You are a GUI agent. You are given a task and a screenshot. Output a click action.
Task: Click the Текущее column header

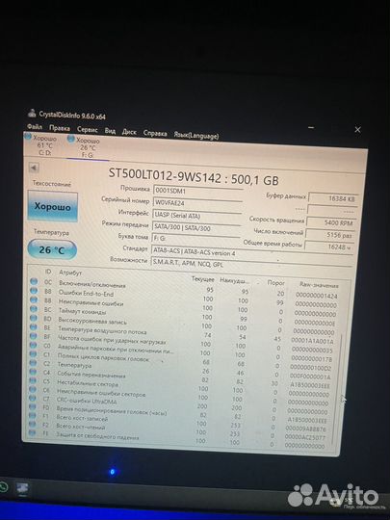203,279
